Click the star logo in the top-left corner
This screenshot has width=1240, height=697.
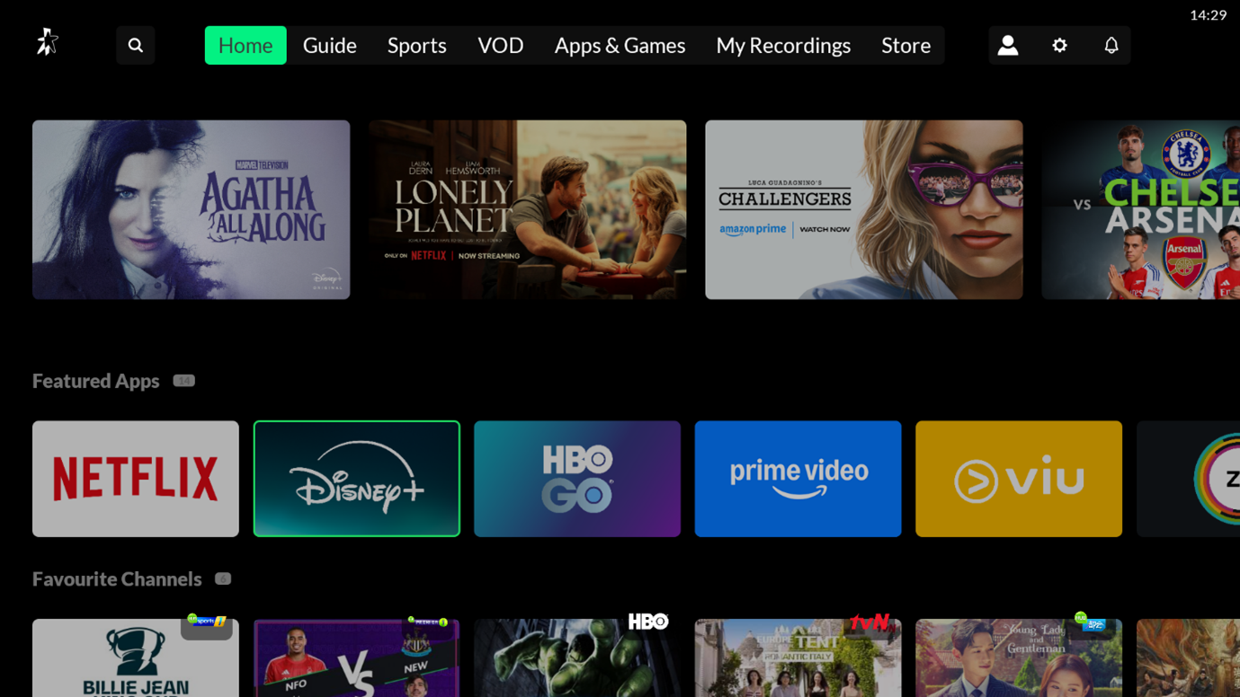pos(47,42)
